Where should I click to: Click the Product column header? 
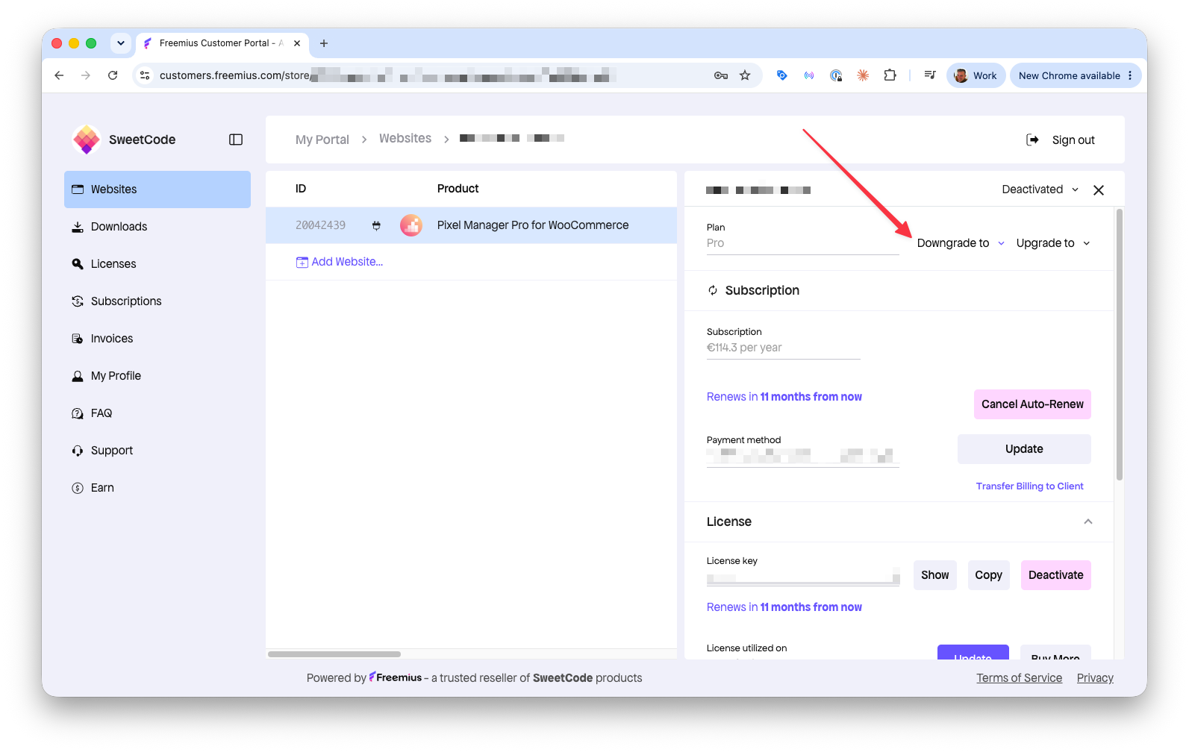click(x=458, y=189)
